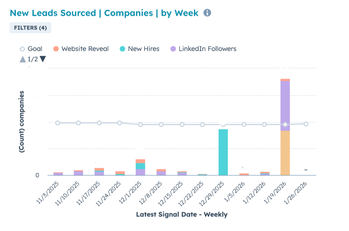Screen dimensions: 349x231
Task: Open the report info tooltip icon
Action: [207, 13]
